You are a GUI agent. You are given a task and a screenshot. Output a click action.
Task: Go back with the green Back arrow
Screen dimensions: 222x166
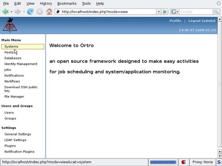(x=5, y=12)
